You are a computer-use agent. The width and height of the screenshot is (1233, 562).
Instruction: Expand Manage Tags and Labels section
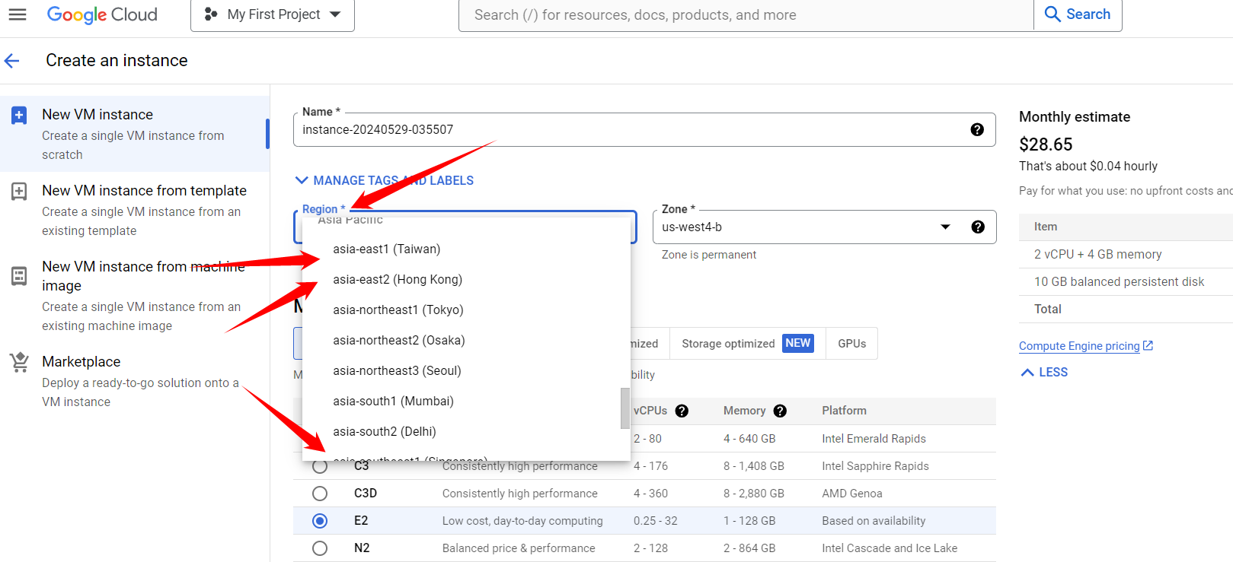[x=384, y=180]
